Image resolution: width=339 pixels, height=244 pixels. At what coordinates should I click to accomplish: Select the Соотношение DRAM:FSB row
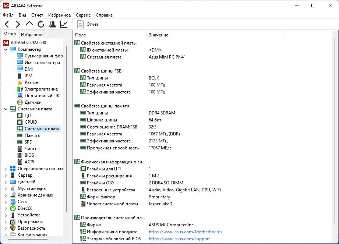[x=118, y=127]
